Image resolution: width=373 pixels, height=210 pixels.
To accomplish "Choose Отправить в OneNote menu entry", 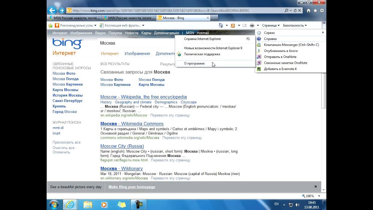I will coord(290,57).
